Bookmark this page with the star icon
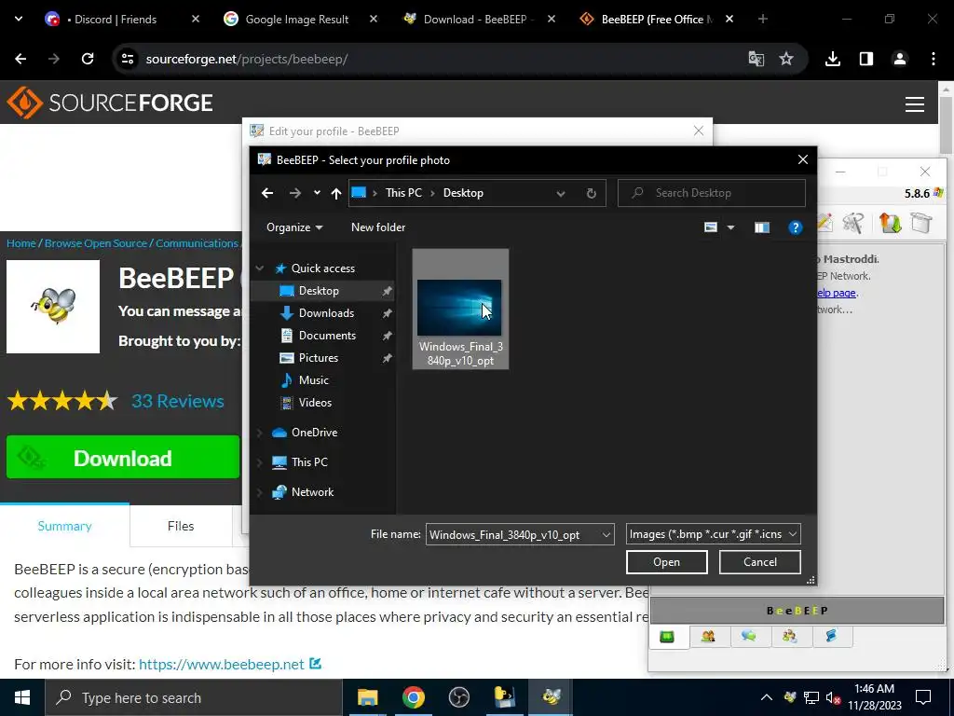Image resolution: width=954 pixels, height=716 pixels. [786, 59]
